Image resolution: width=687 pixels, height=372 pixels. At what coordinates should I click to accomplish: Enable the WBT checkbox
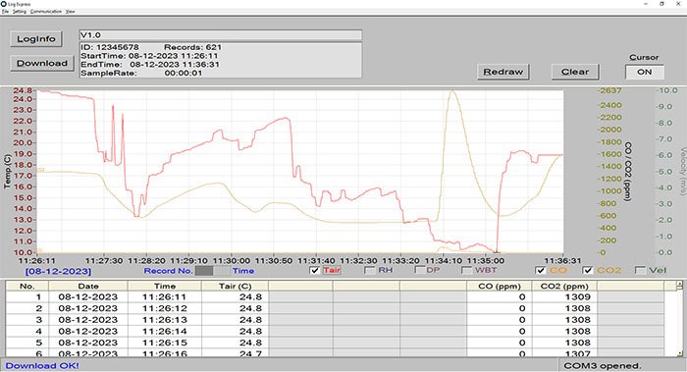point(466,270)
